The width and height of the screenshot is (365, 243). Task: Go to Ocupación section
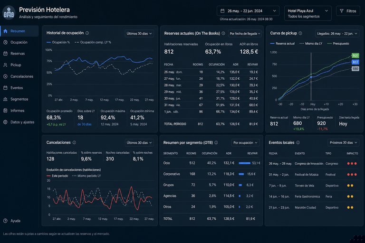pos(19,42)
